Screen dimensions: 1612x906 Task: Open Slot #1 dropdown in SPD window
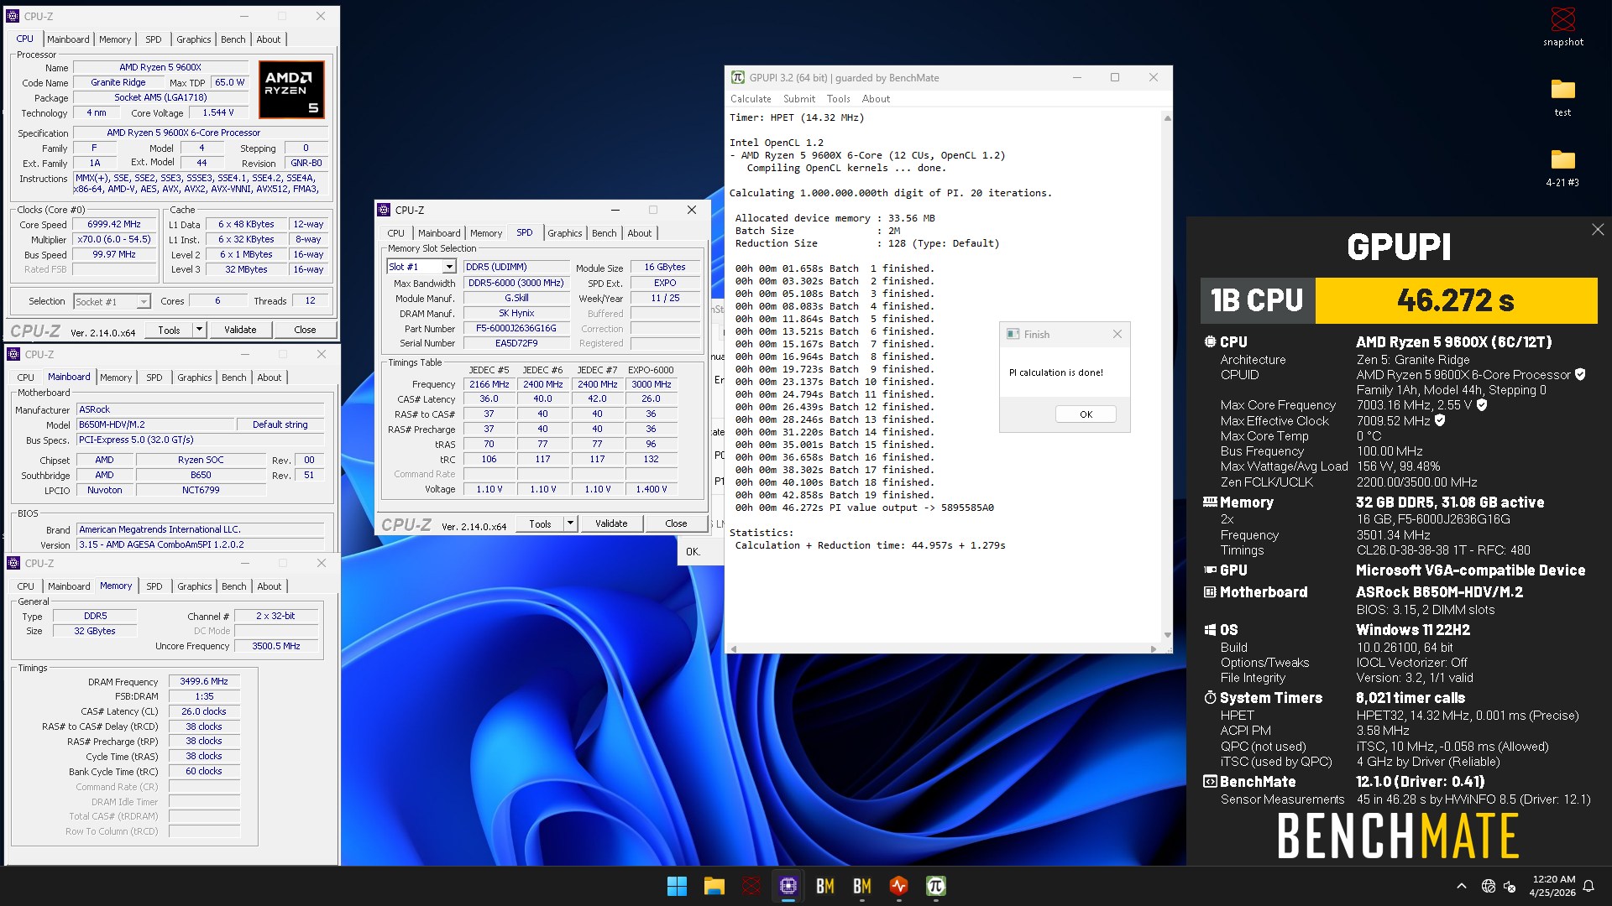(449, 267)
